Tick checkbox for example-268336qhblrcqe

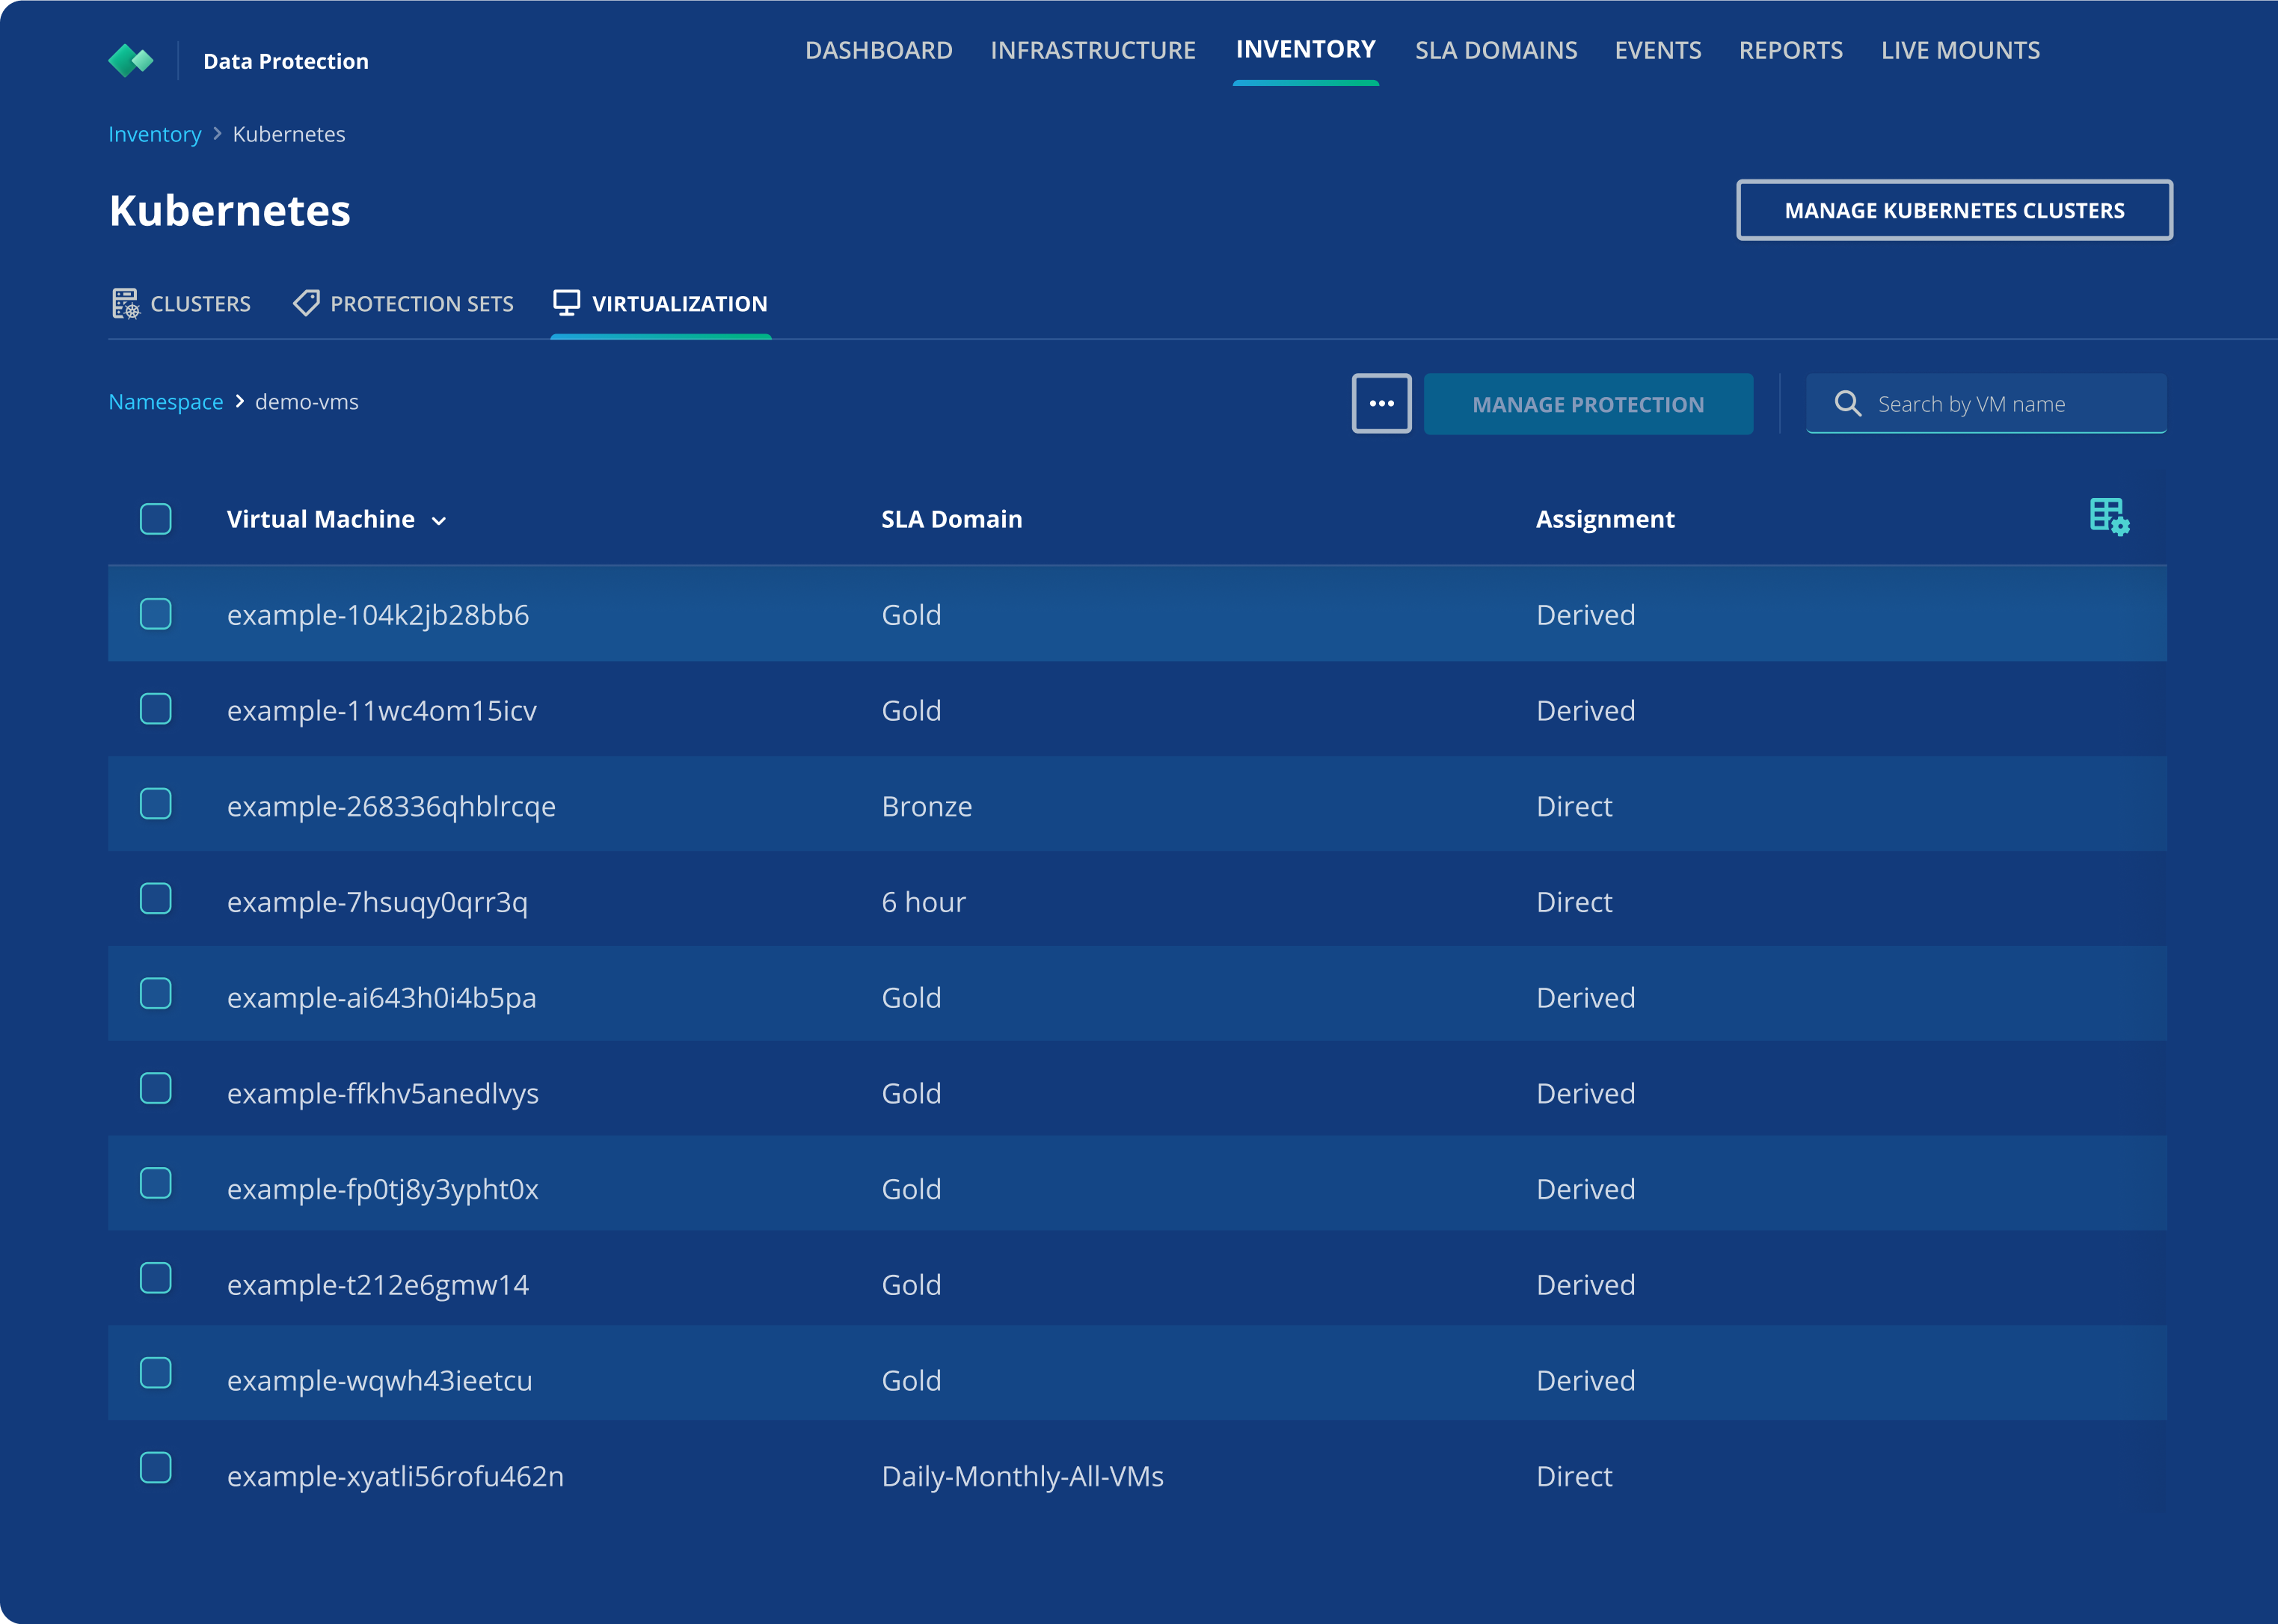pos(156,804)
